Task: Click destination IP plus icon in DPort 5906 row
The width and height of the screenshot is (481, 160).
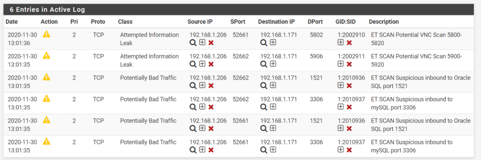Action: click(273, 64)
